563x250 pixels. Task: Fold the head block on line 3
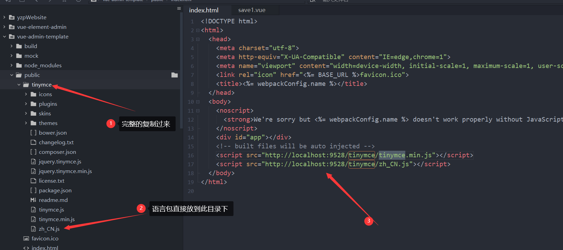coord(198,39)
